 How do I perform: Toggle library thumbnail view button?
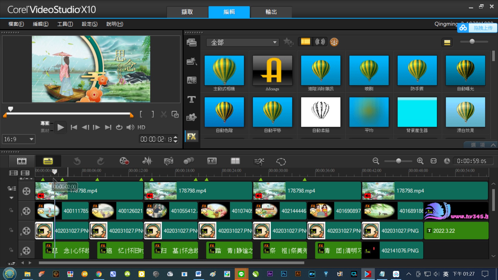click(x=447, y=43)
